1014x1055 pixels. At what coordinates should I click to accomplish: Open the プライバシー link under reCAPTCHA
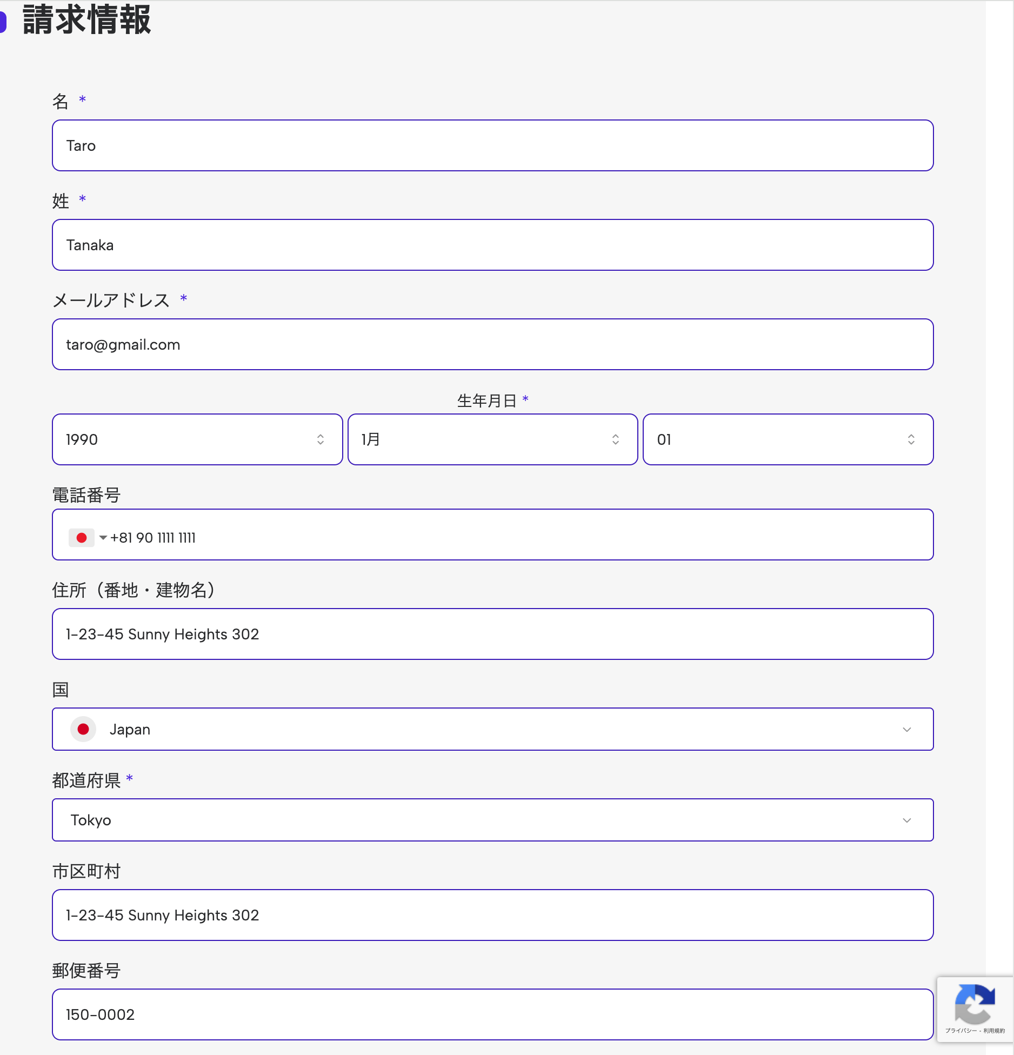coord(960,1031)
